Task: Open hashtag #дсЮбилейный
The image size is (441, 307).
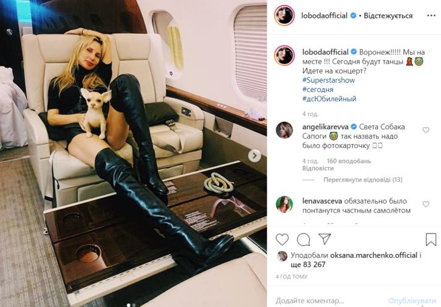Action: (x=329, y=99)
